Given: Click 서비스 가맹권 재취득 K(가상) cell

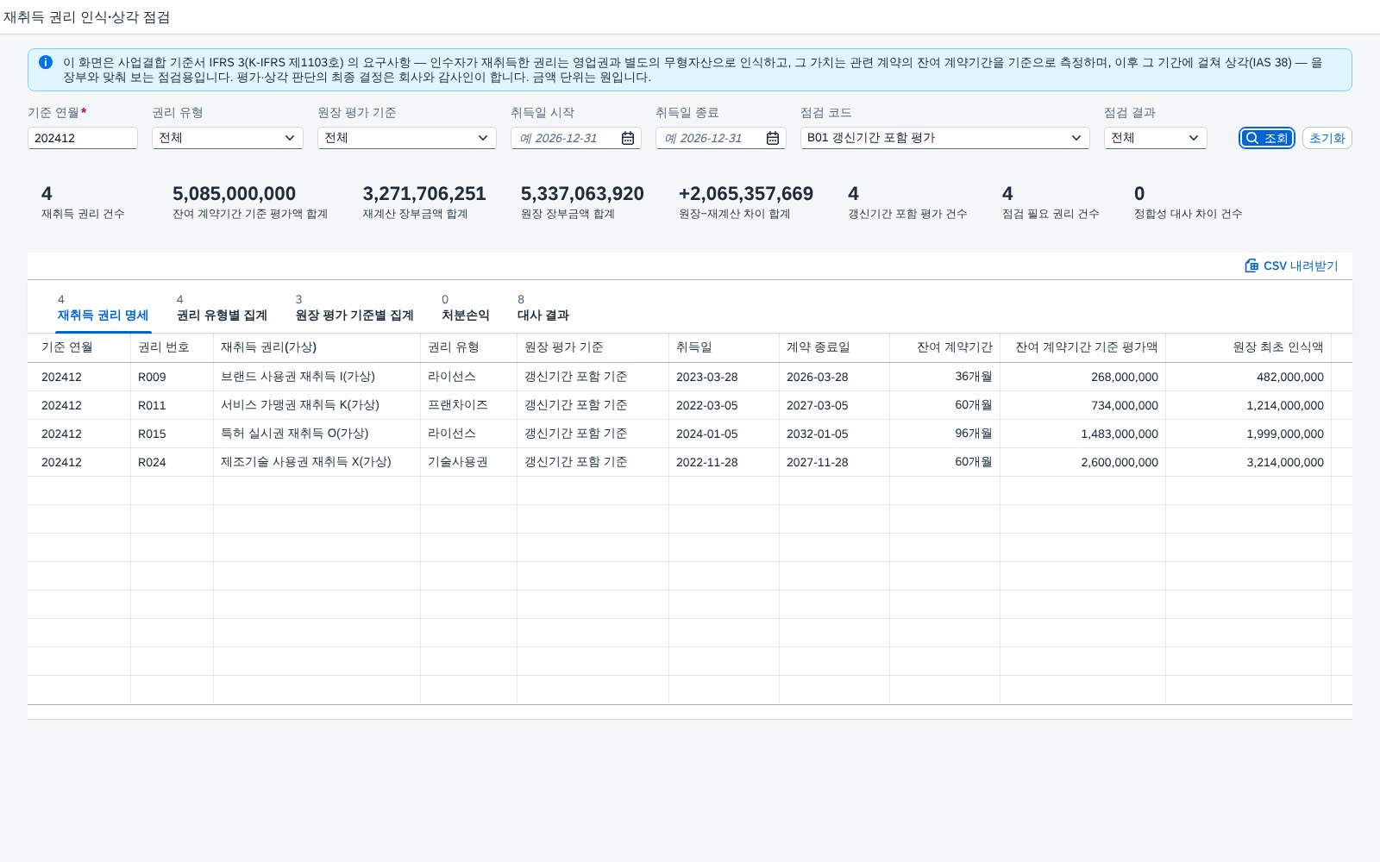Looking at the screenshot, I should point(317,405).
